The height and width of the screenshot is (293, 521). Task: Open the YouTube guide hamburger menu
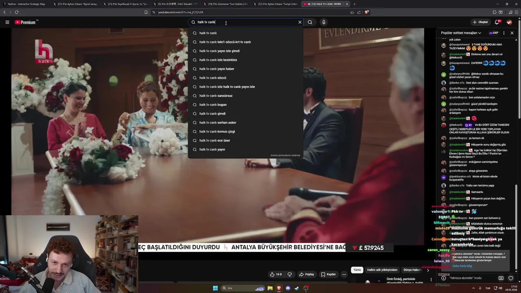click(7, 22)
